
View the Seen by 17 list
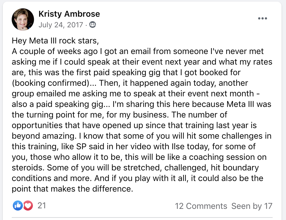pyautogui.click(x=252, y=206)
